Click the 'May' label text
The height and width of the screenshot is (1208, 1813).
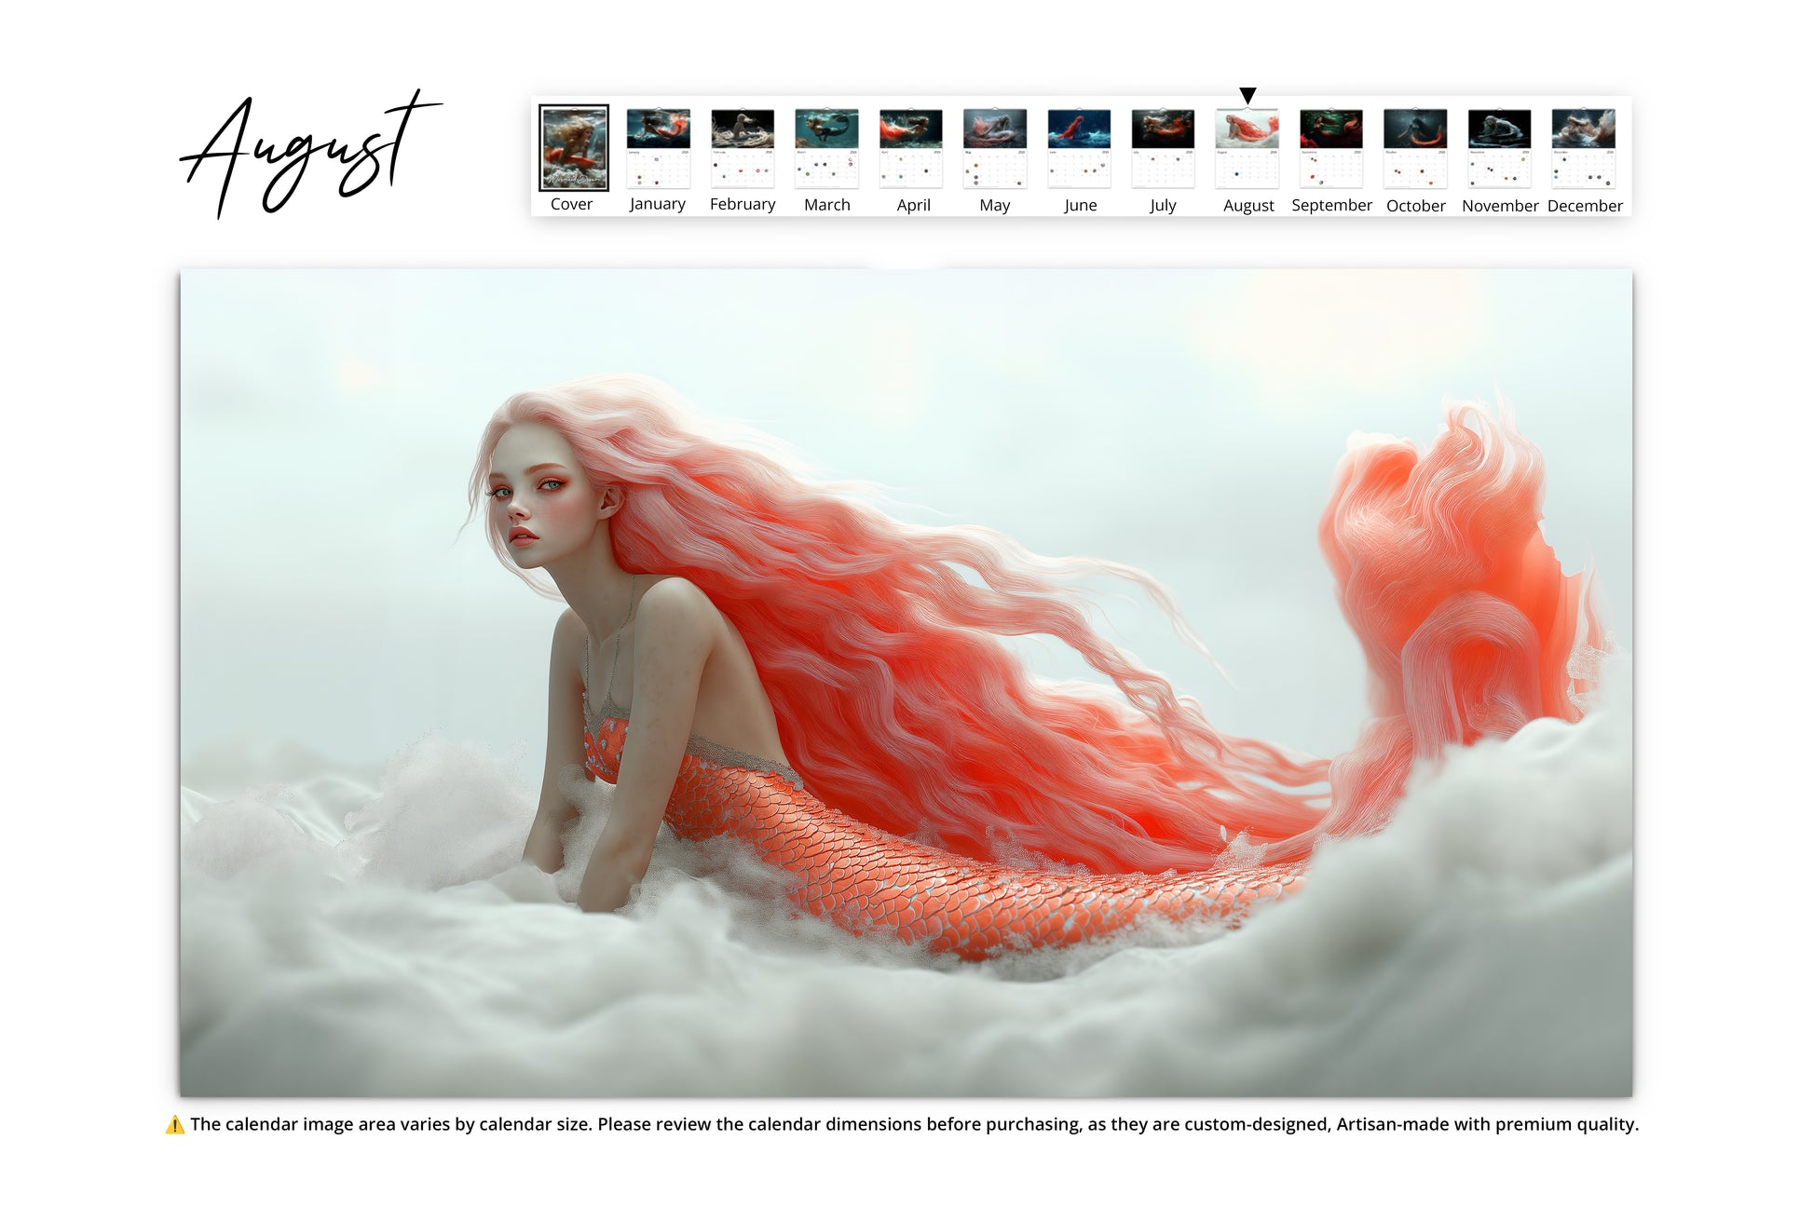point(994,206)
